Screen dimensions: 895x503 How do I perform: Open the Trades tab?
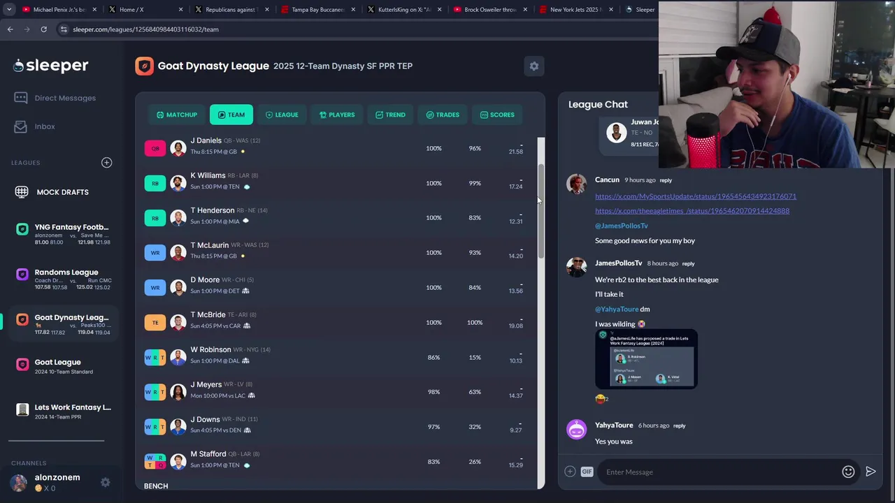[443, 115]
